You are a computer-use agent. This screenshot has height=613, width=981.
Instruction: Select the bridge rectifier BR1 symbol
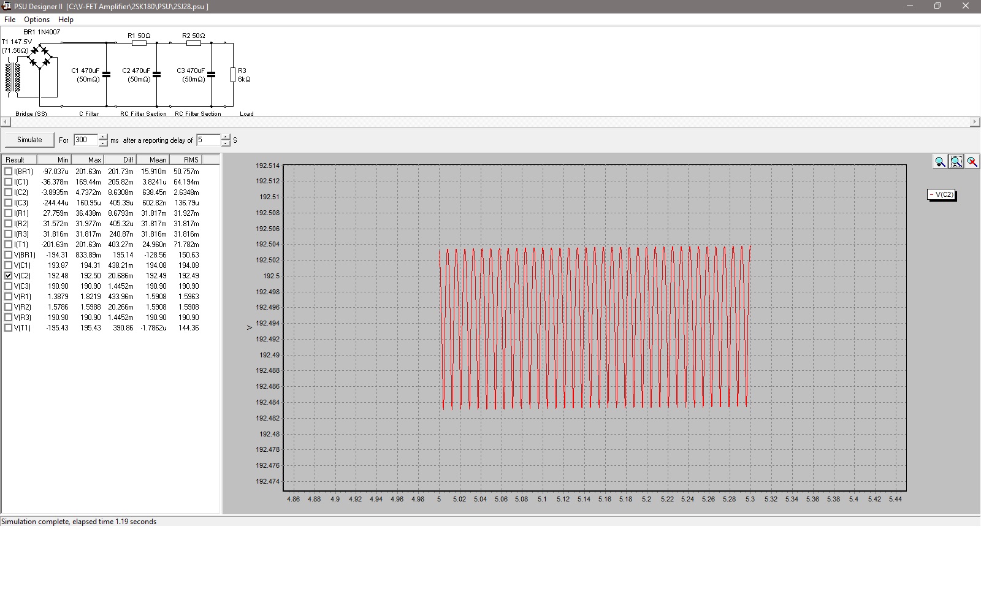point(40,56)
